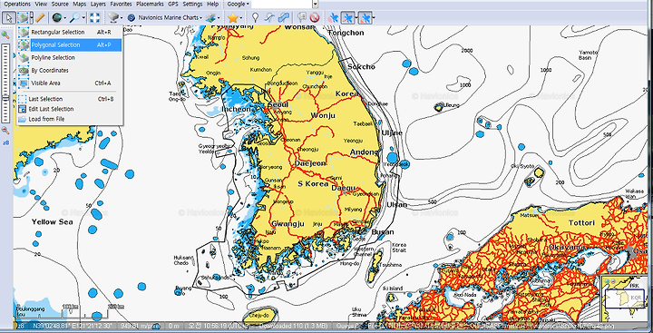653x333 pixels.
Task: Open the Favorites menu
Action: point(122,5)
